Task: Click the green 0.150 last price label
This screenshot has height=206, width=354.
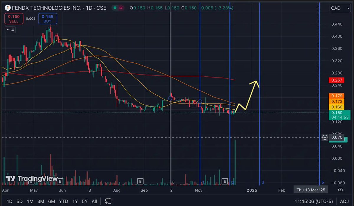Action: (x=339, y=115)
